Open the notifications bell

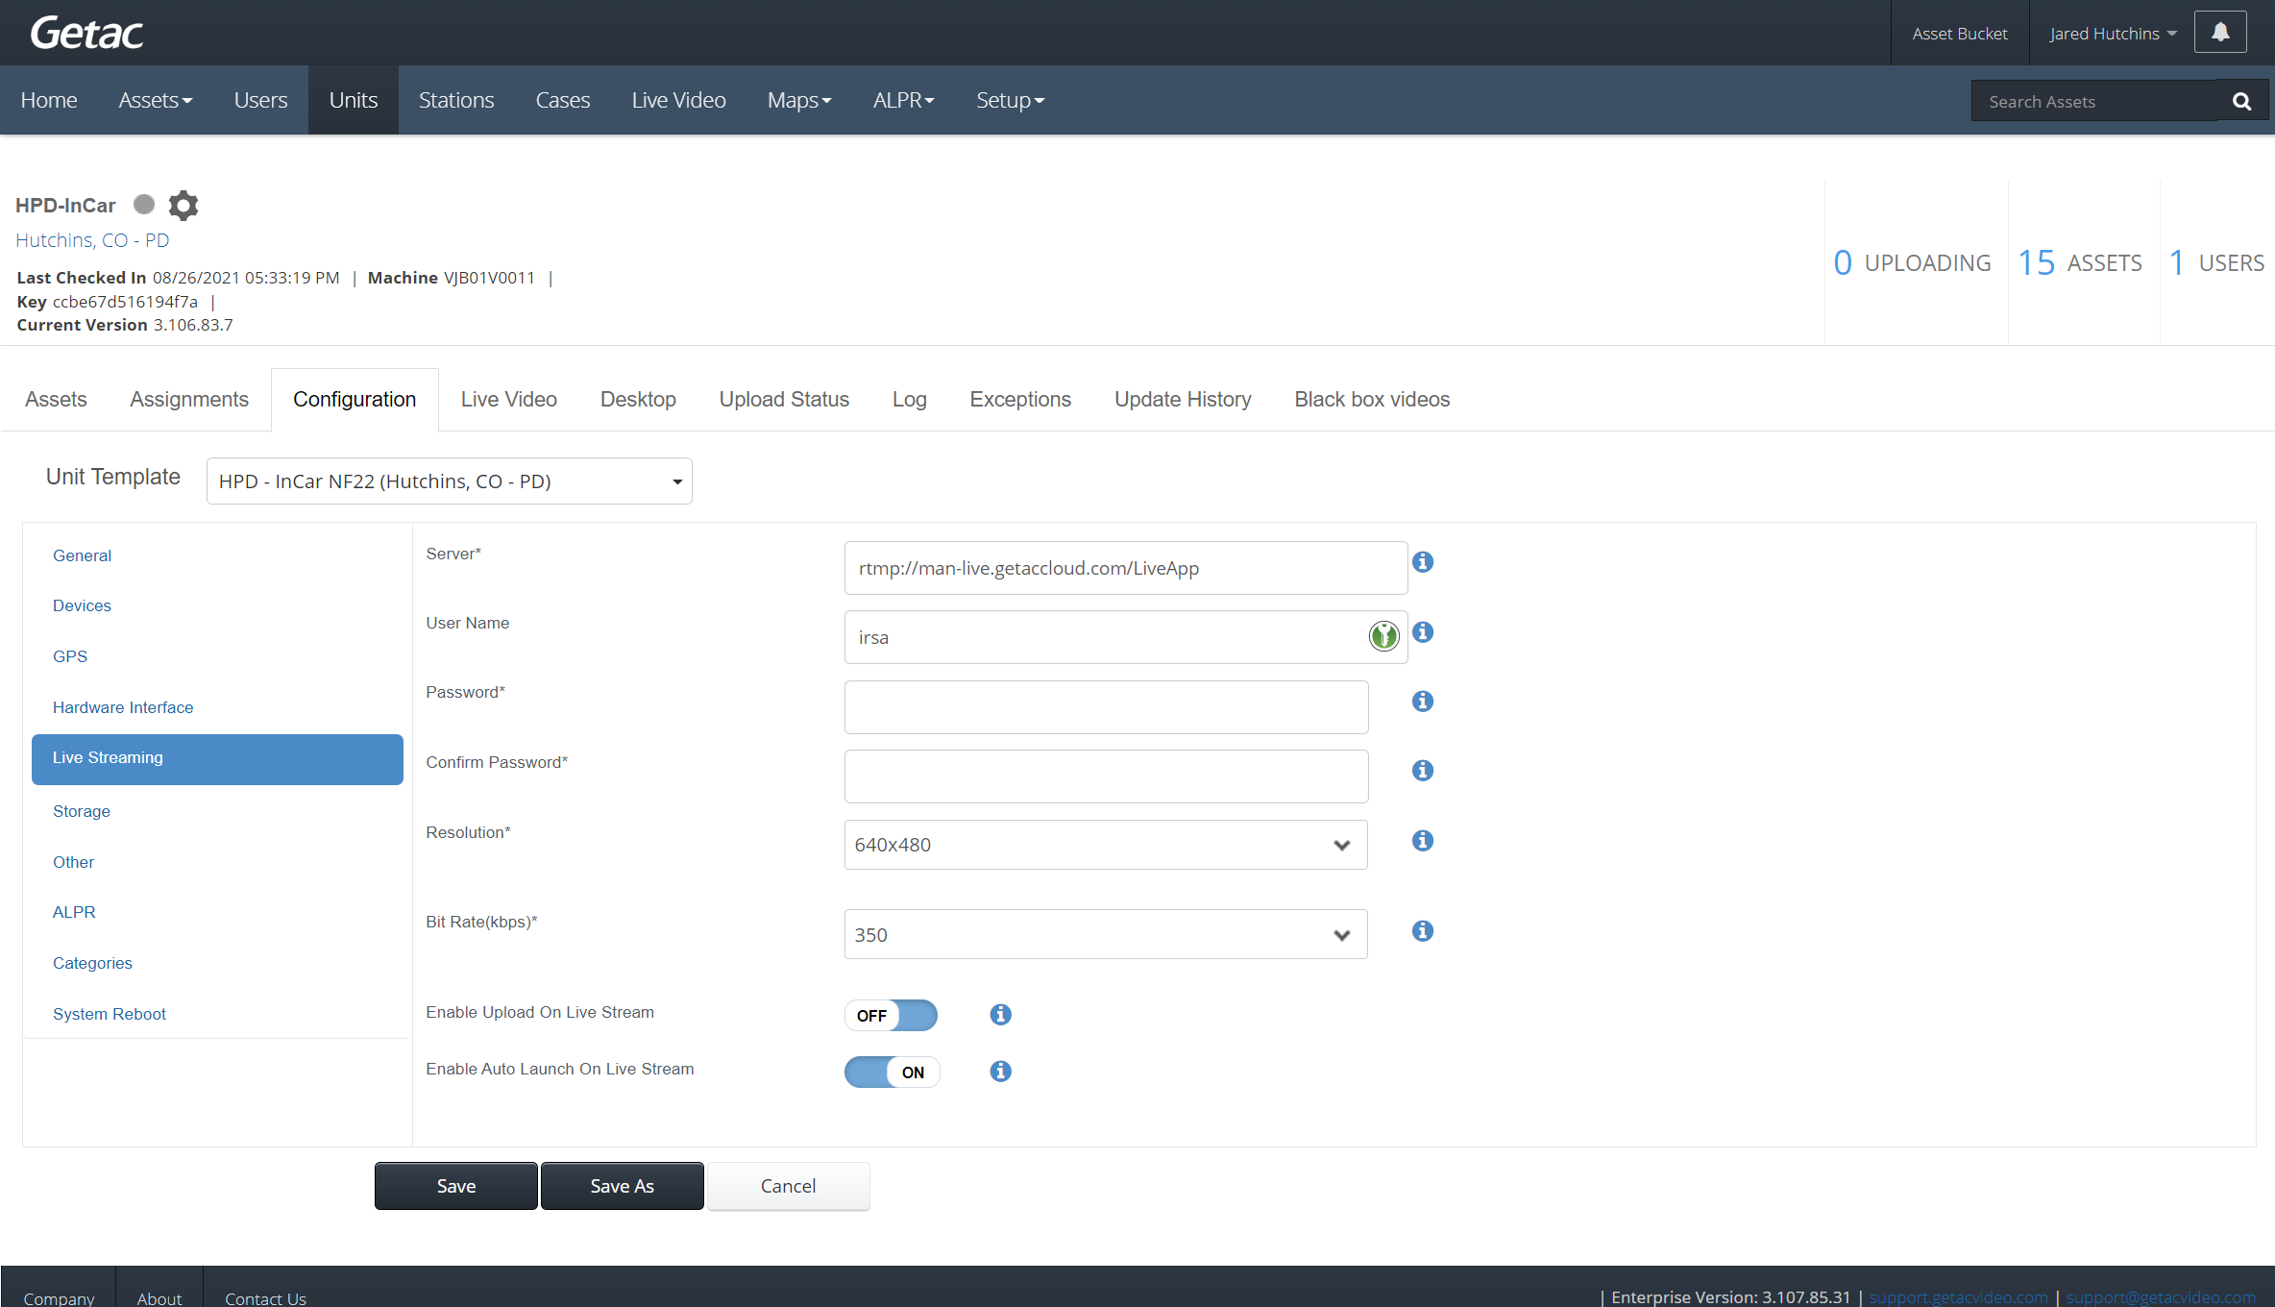(x=2220, y=33)
